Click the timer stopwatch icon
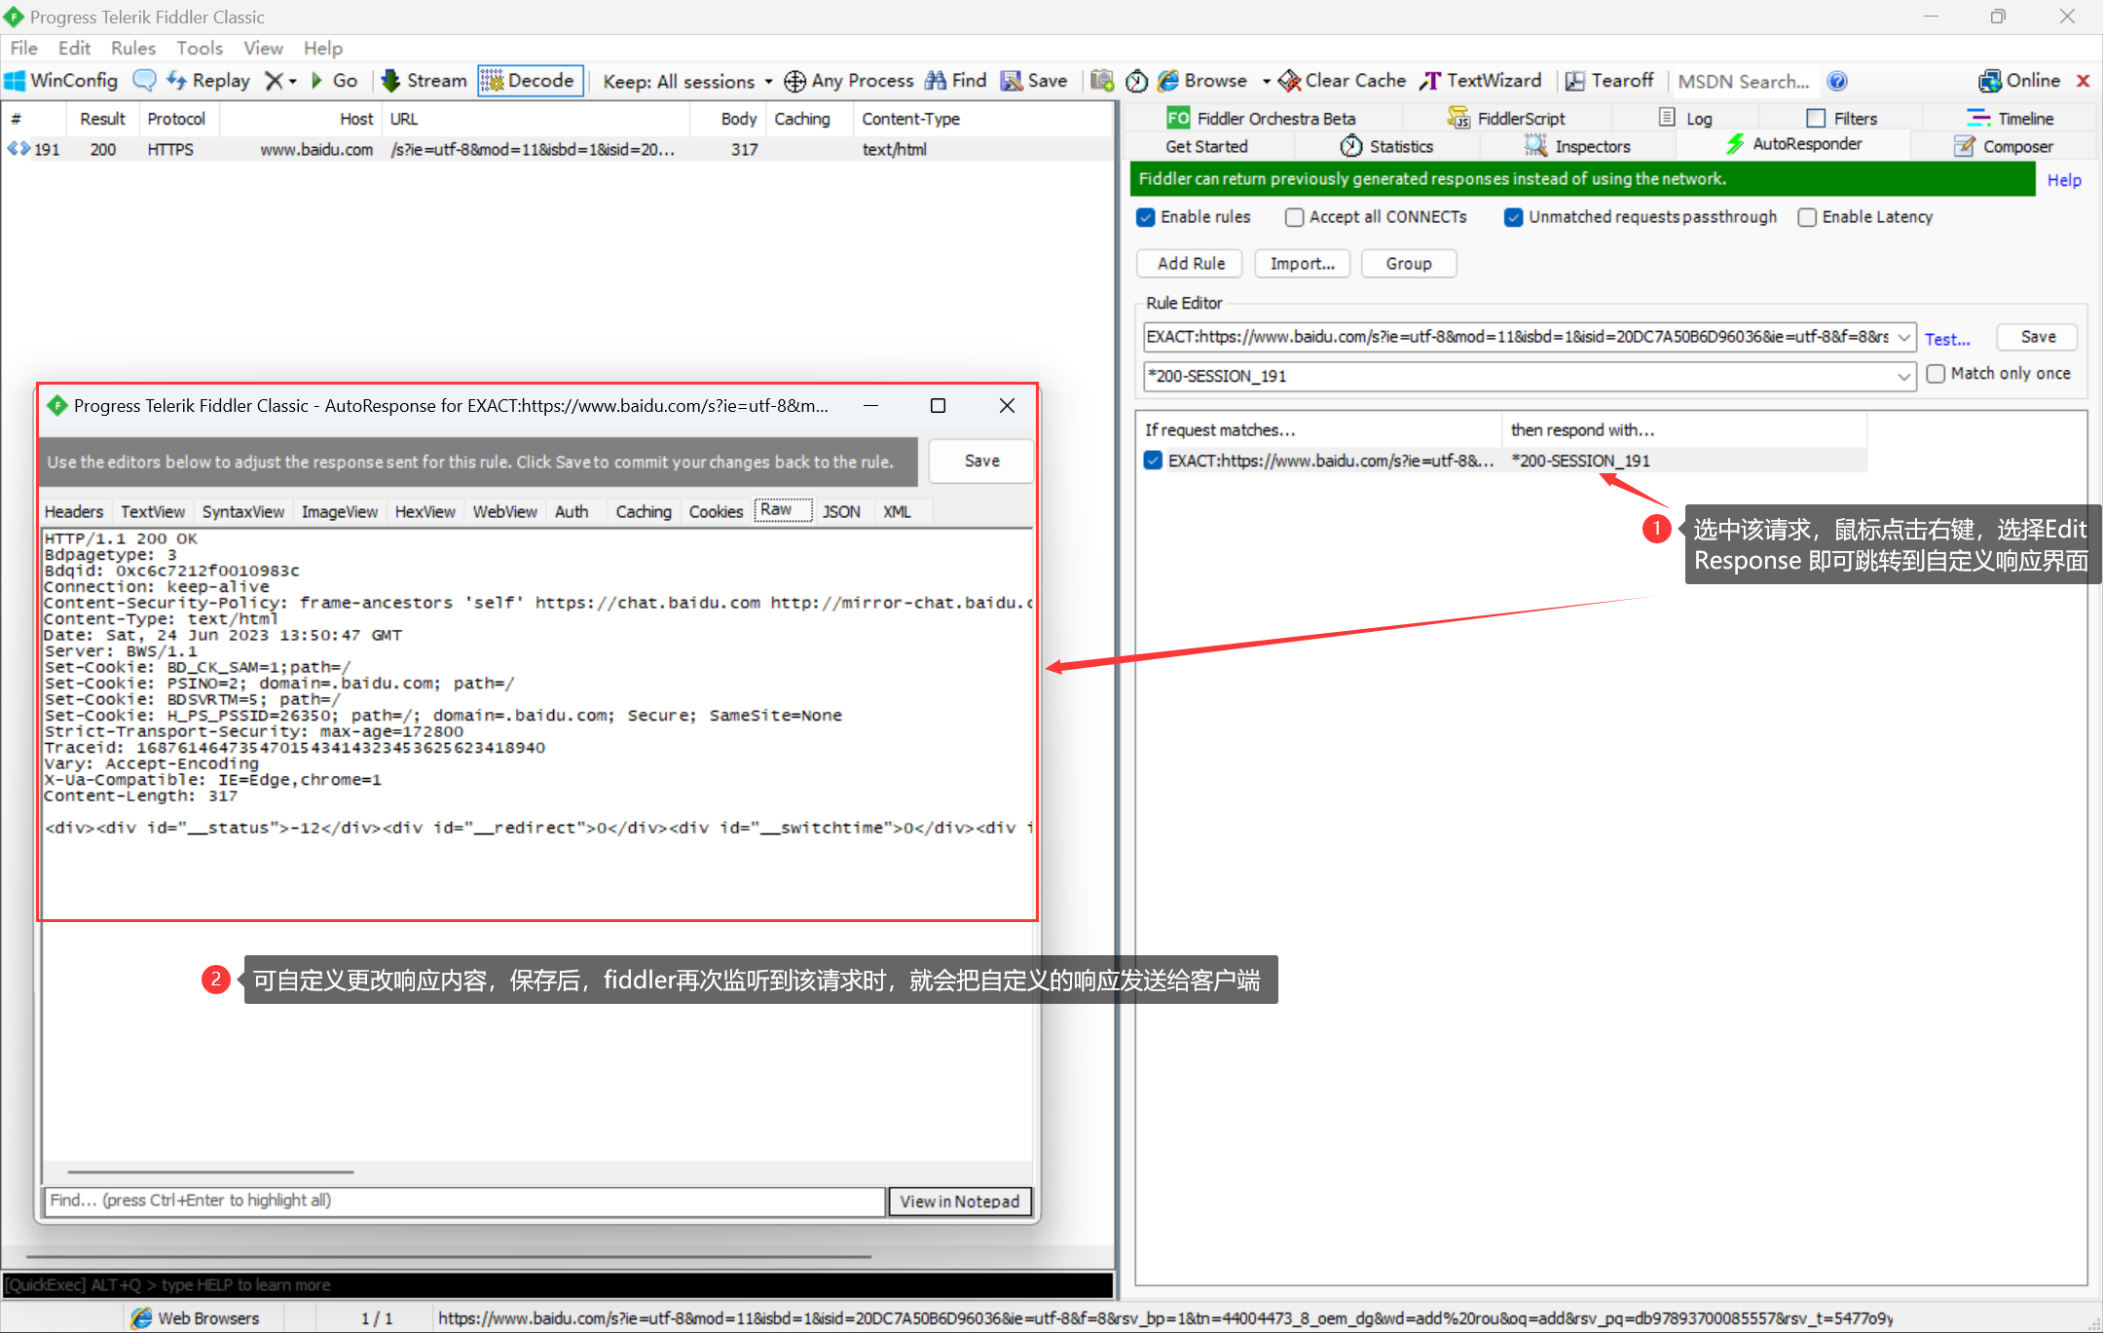2103x1333 pixels. coord(1136,81)
